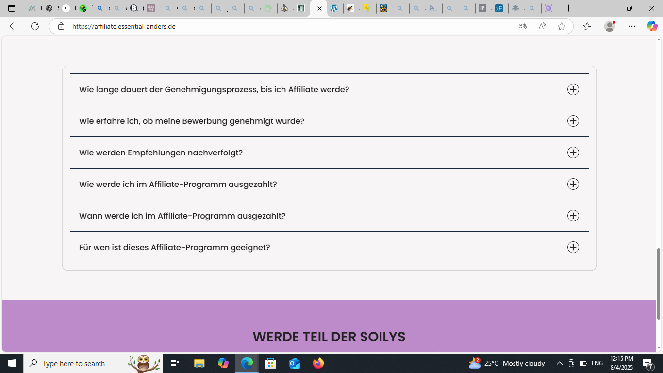
Task: Open the browser profile avatar
Action: pos(610,26)
